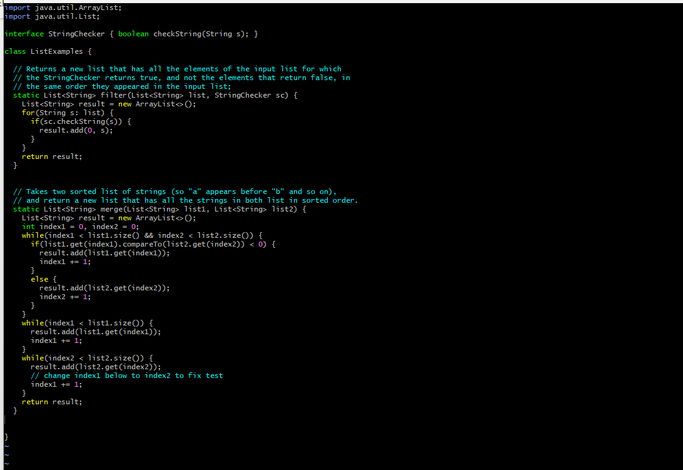
Task: Click the if(sc.checkString(s)) condition
Action: [x=80, y=121]
